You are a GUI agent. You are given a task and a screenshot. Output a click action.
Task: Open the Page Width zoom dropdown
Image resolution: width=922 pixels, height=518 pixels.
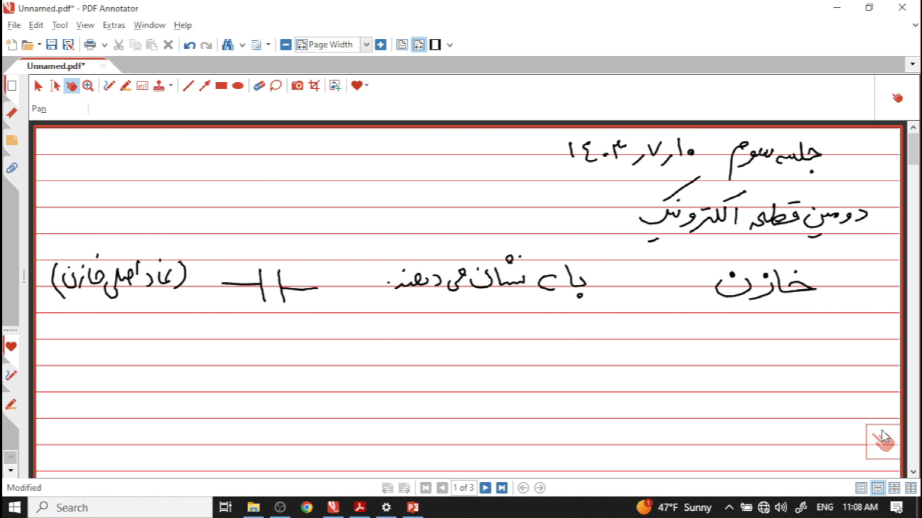366,45
